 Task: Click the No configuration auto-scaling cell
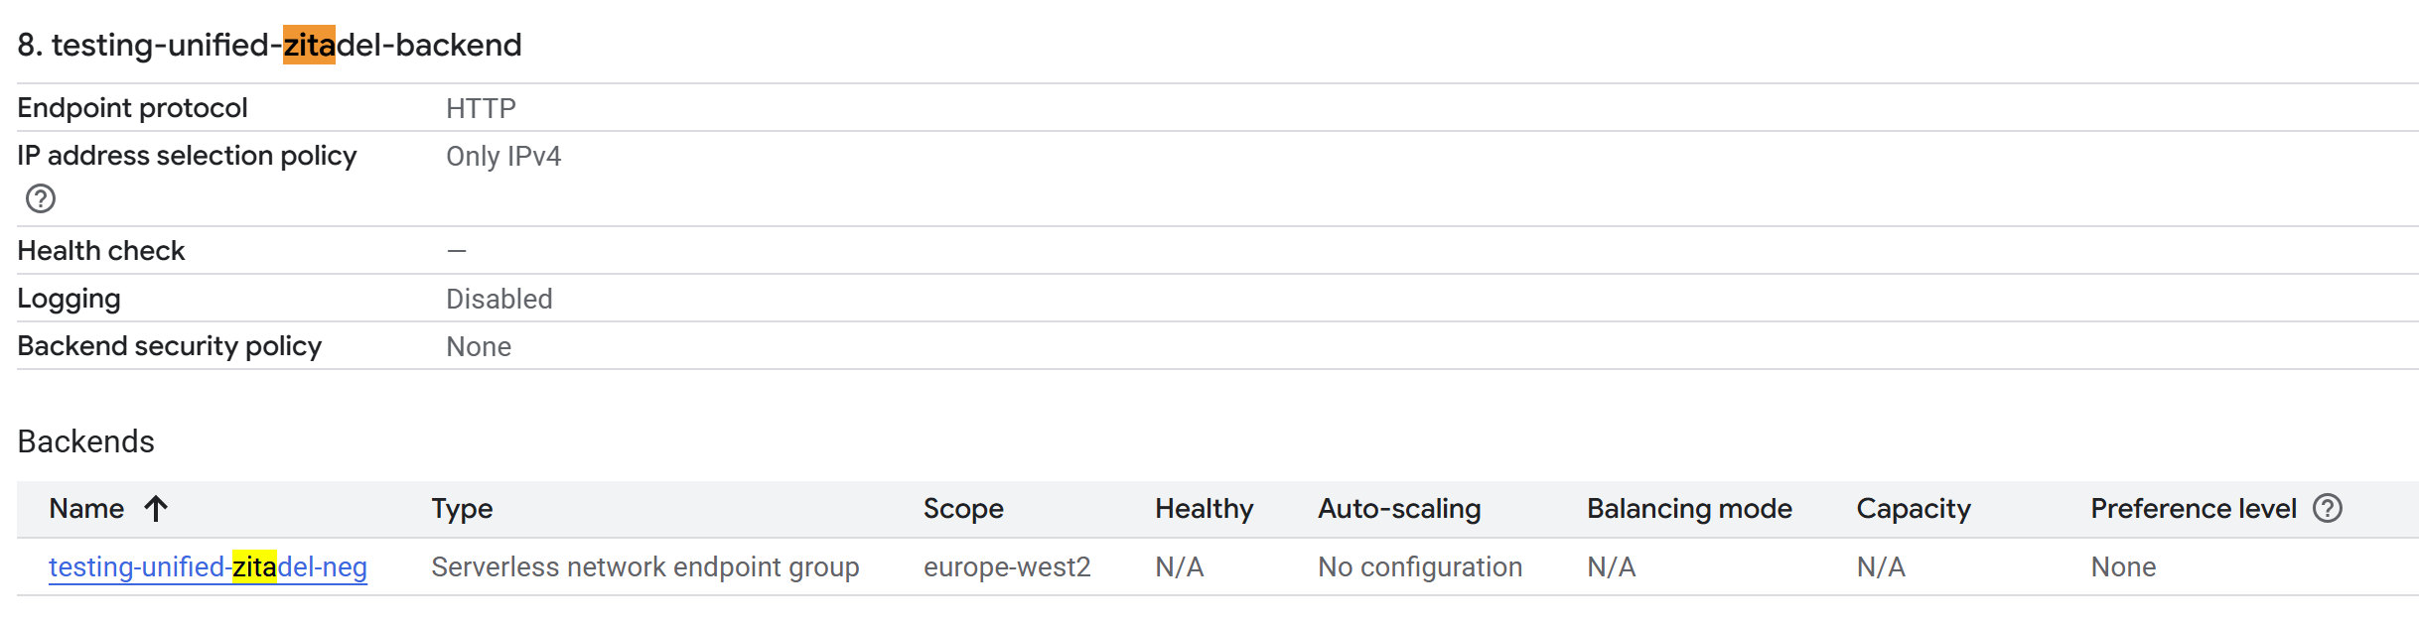click(1419, 567)
